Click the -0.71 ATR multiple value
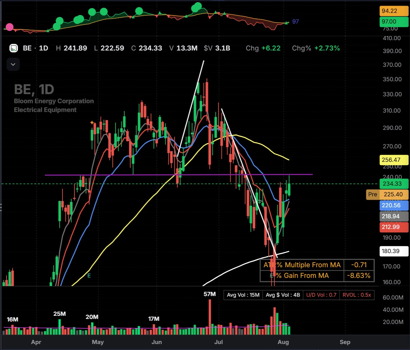This screenshot has width=410, height=350. [359, 265]
